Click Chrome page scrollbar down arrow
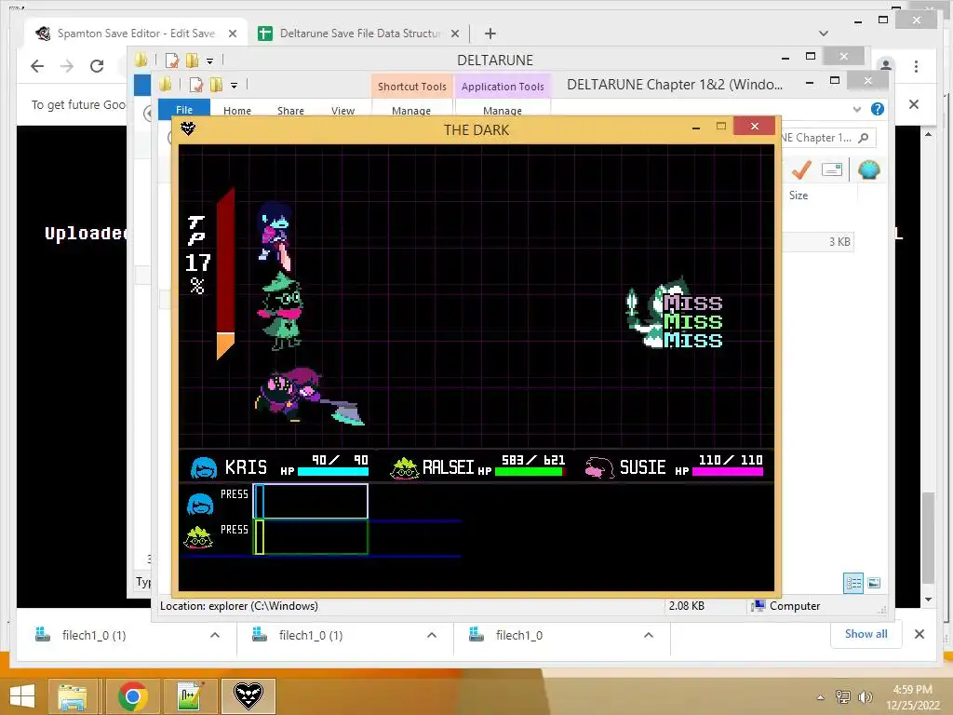 click(x=928, y=600)
